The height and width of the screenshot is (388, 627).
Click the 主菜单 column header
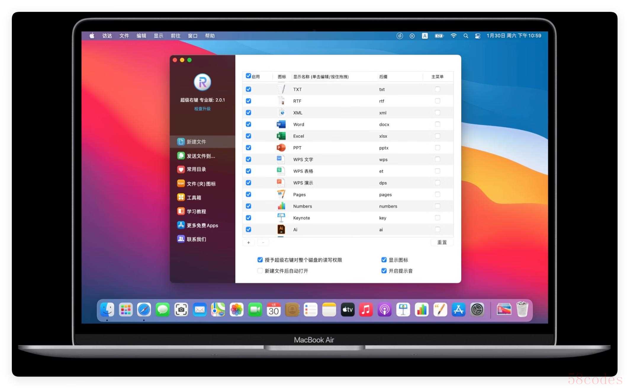tap(437, 77)
